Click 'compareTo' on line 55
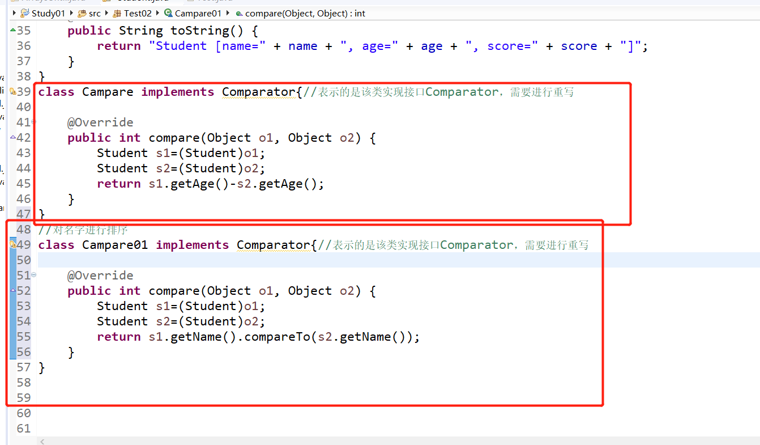This screenshot has height=445, width=760. 277,337
